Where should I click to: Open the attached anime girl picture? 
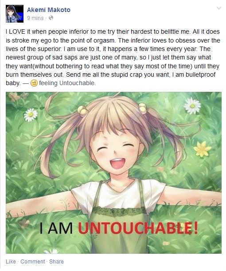click(x=113, y=173)
